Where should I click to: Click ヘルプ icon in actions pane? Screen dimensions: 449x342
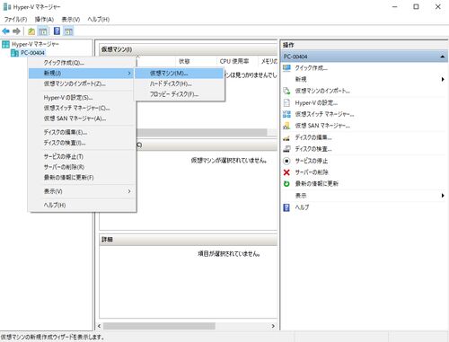286,207
